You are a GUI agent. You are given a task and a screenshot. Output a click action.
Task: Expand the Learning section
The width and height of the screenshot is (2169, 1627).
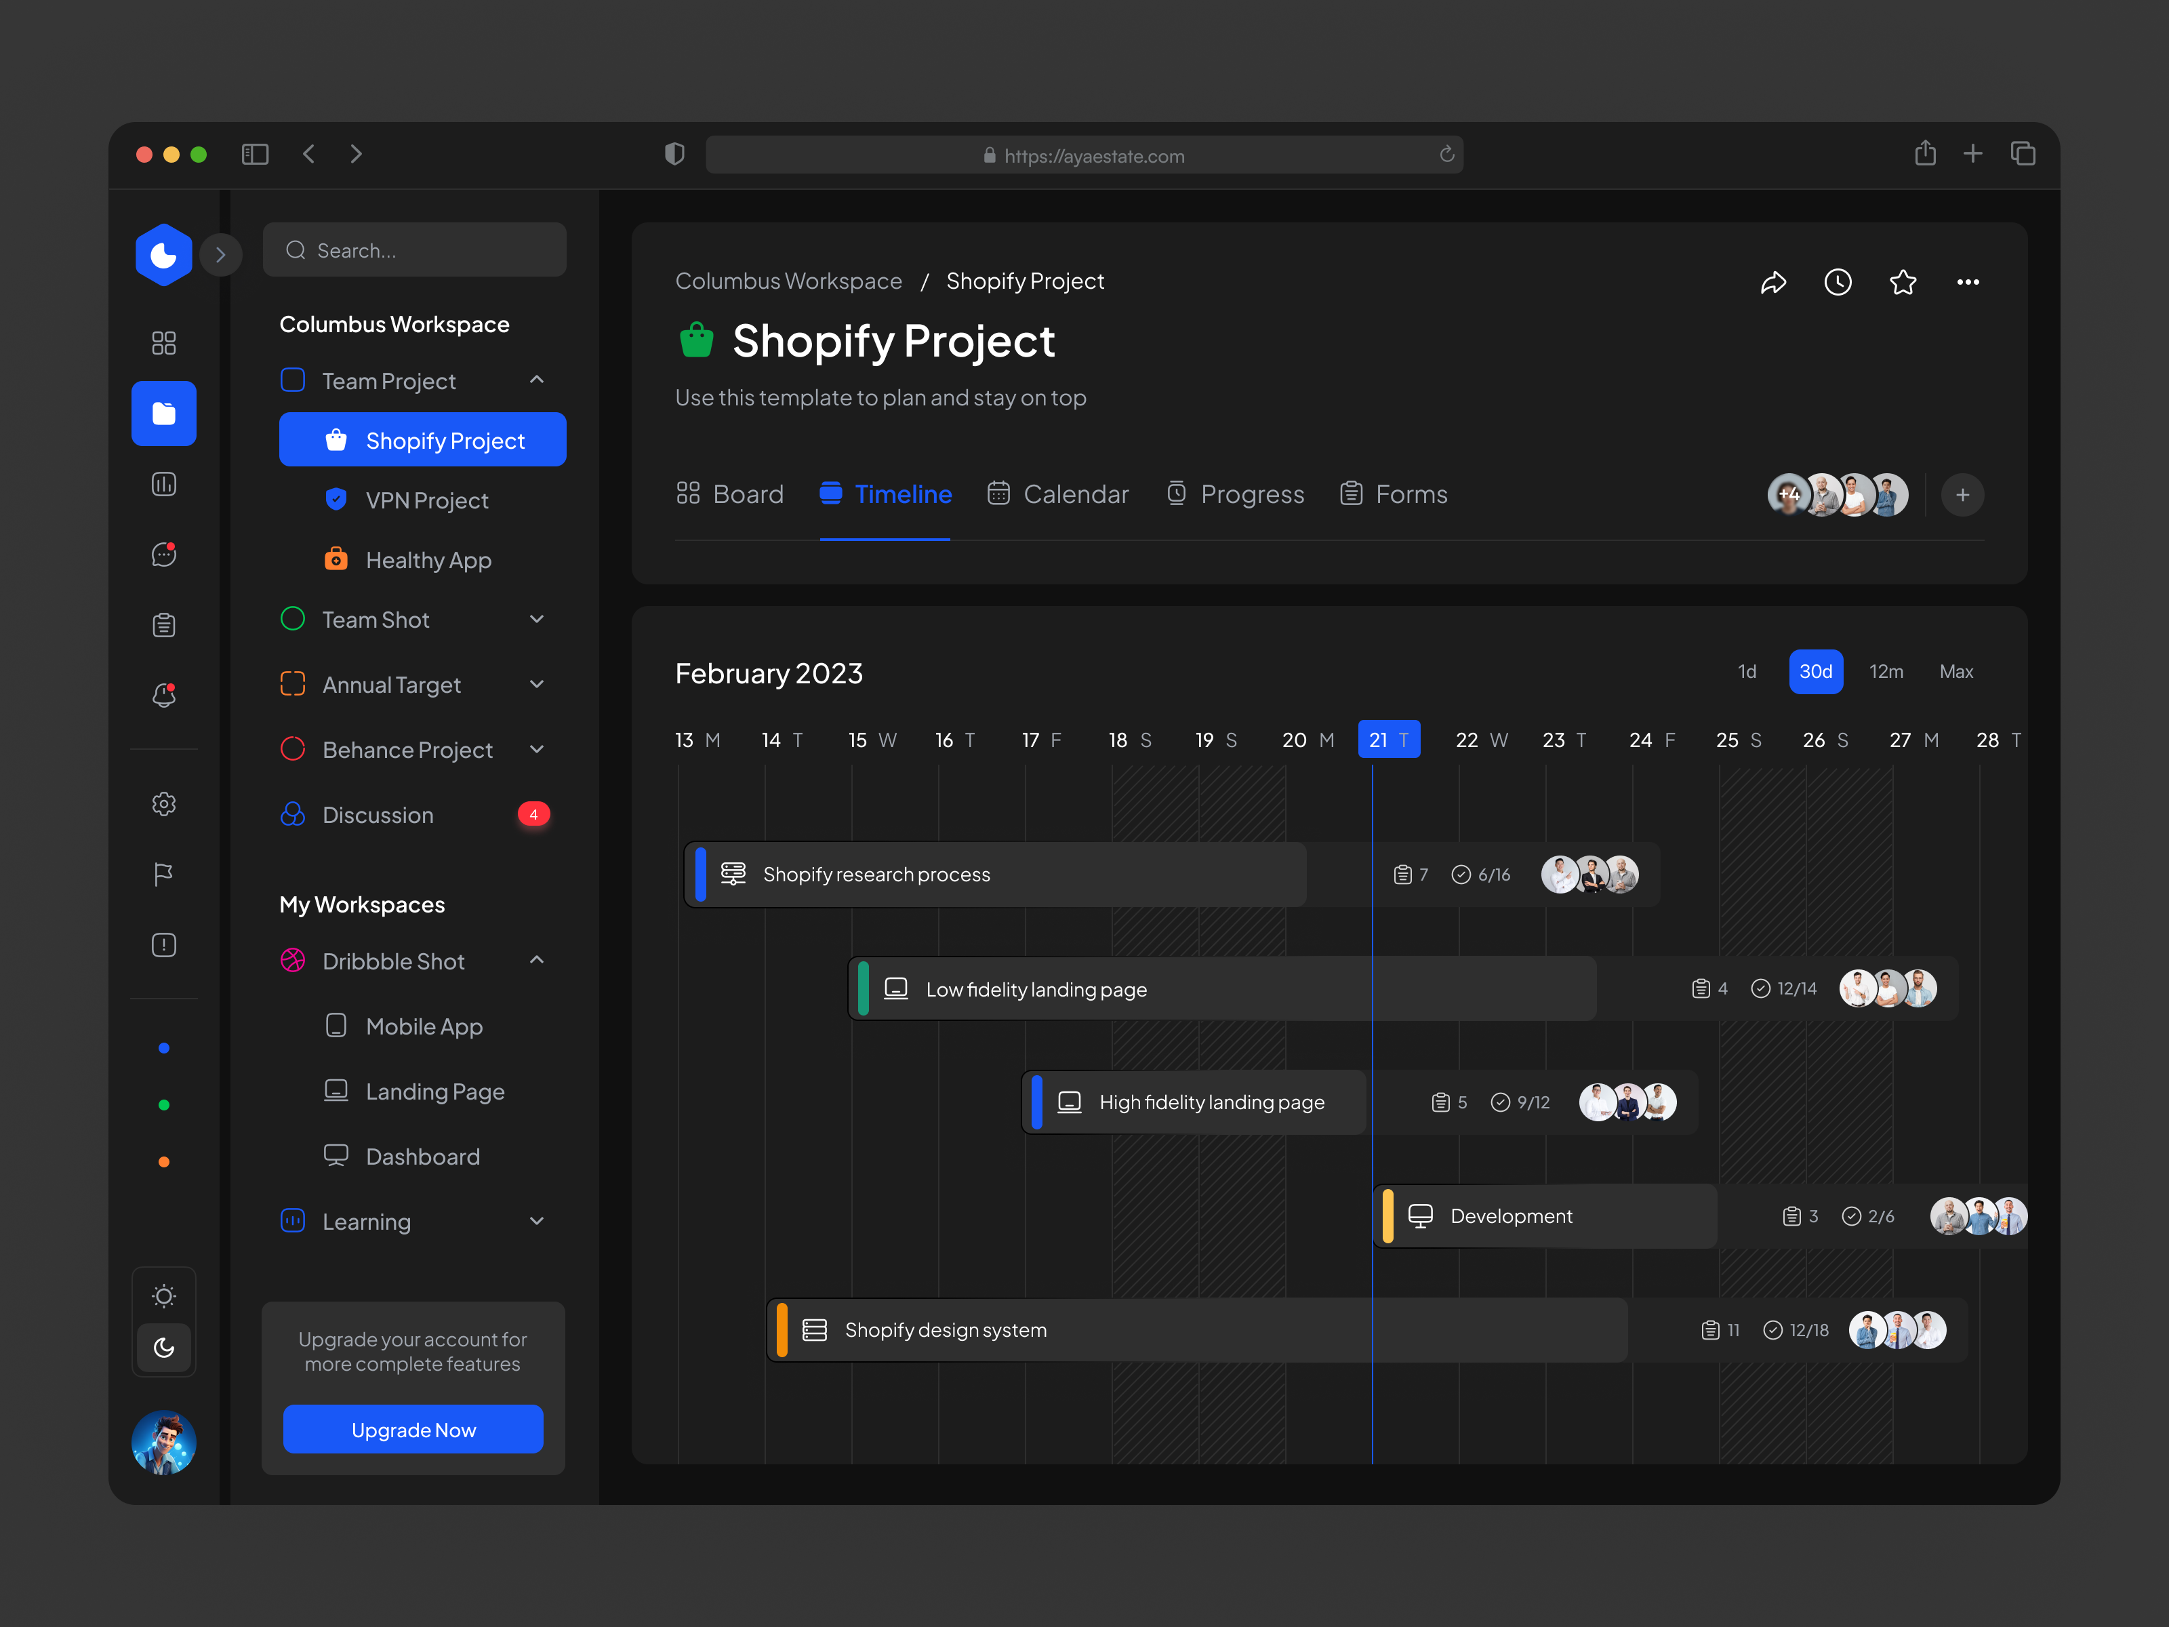536,1221
